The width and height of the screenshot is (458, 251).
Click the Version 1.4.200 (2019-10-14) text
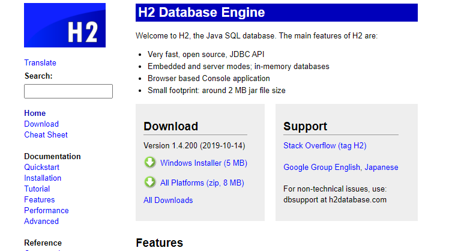[194, 145]
